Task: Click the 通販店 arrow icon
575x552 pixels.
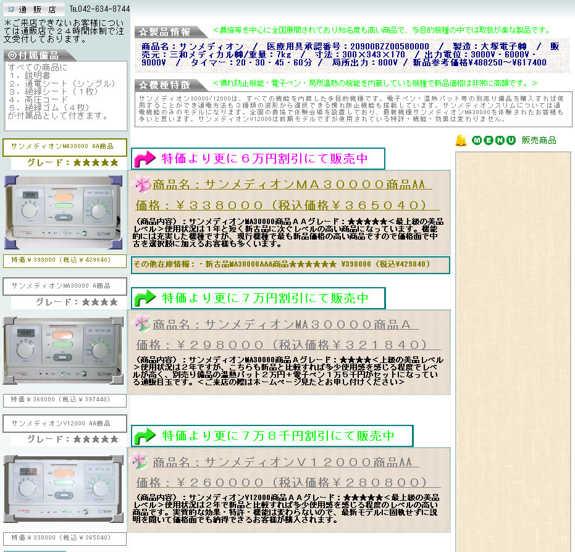Action: [x=11, y=9]
